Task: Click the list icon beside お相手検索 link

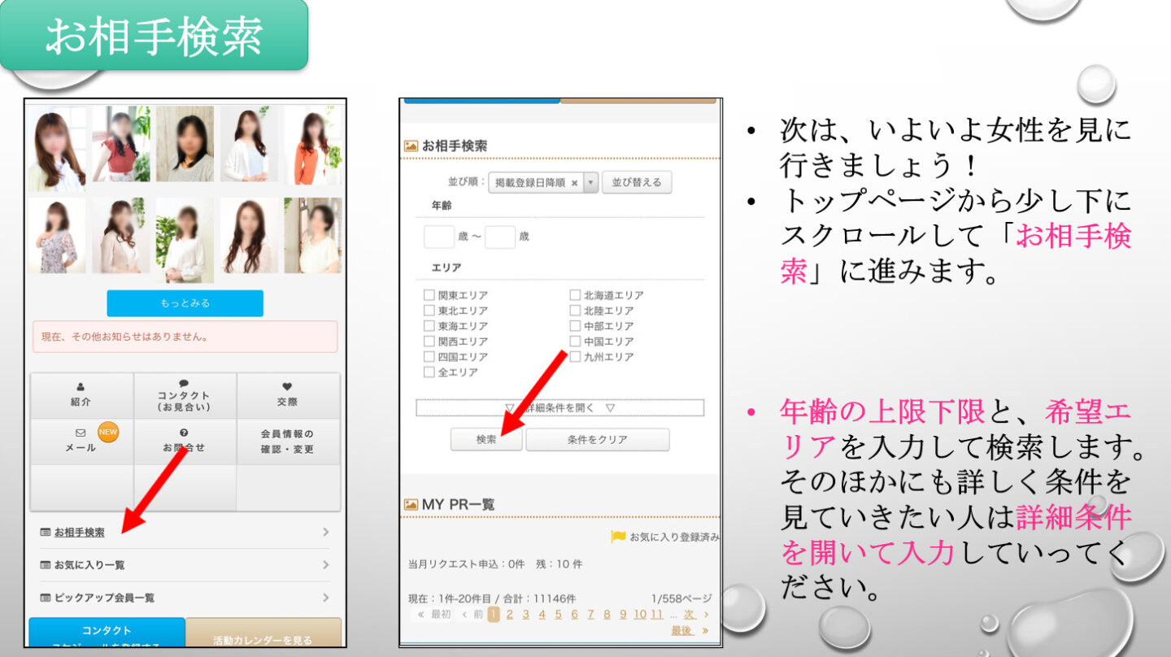Action: [46, 533]
